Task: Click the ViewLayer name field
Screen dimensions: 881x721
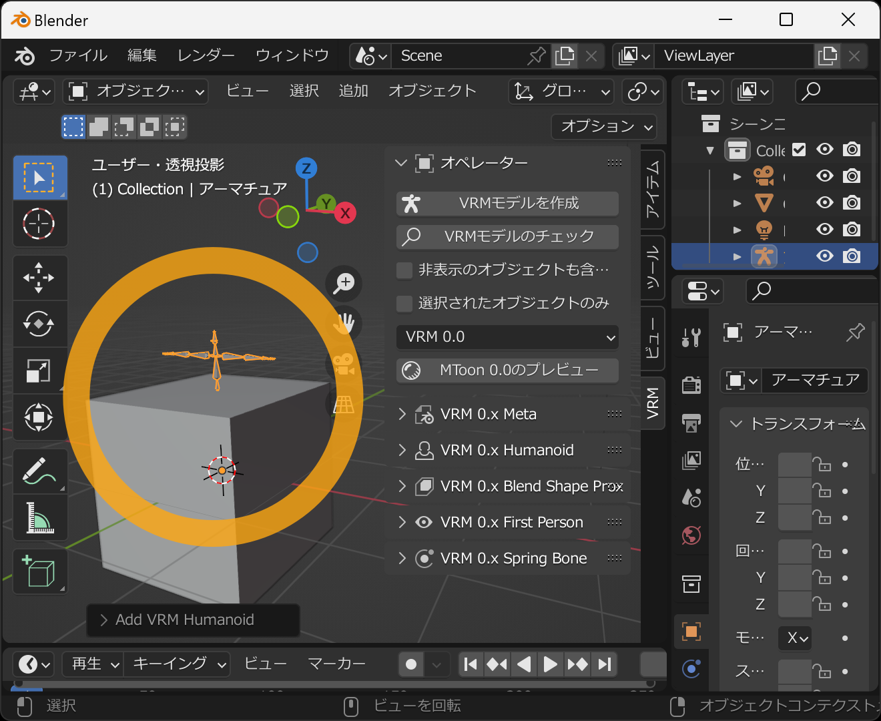Action: click(x=734, y=56)
